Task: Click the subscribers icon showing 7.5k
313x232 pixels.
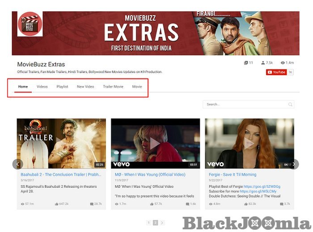Action: (263, 63)
